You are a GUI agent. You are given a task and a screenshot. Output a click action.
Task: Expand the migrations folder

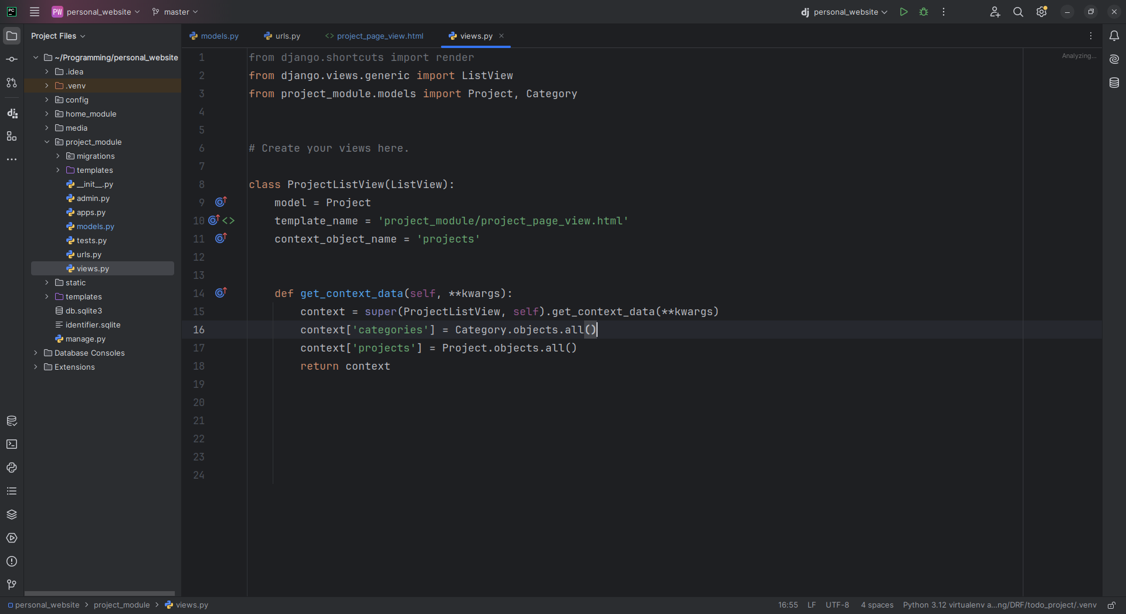click(x=58, y=156)
